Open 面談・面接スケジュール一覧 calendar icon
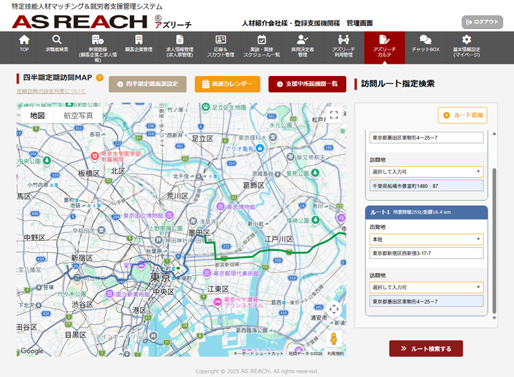514x377 pixels. pos(261,40)
